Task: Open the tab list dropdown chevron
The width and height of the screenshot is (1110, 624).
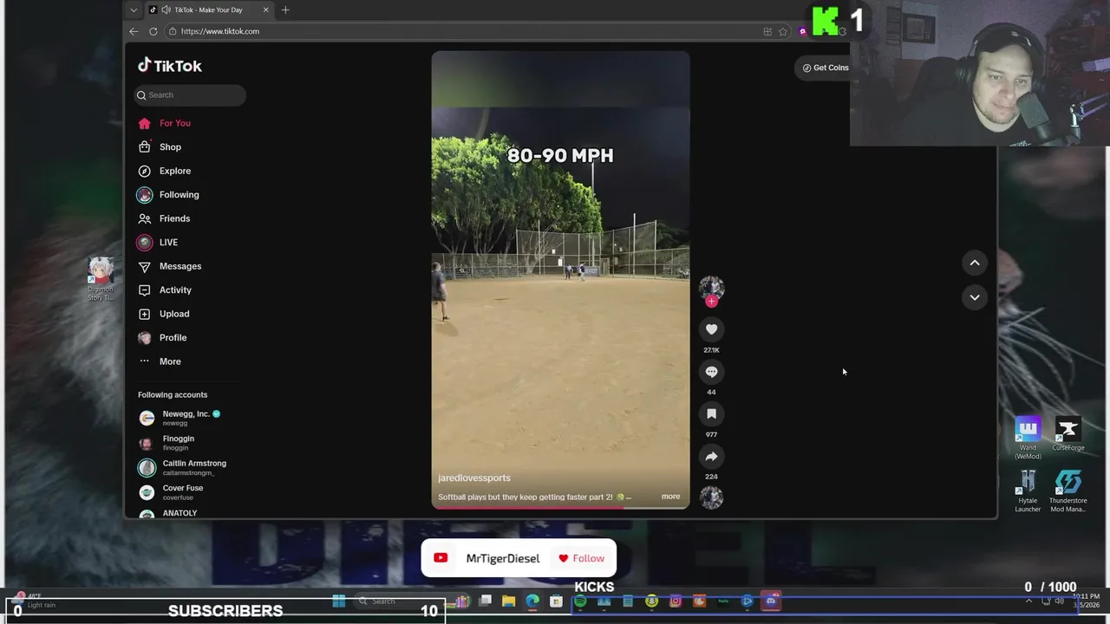Action: point(133,10)
